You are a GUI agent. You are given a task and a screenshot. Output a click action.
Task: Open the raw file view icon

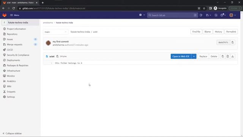pyautogui.click(x=227, y=56)
